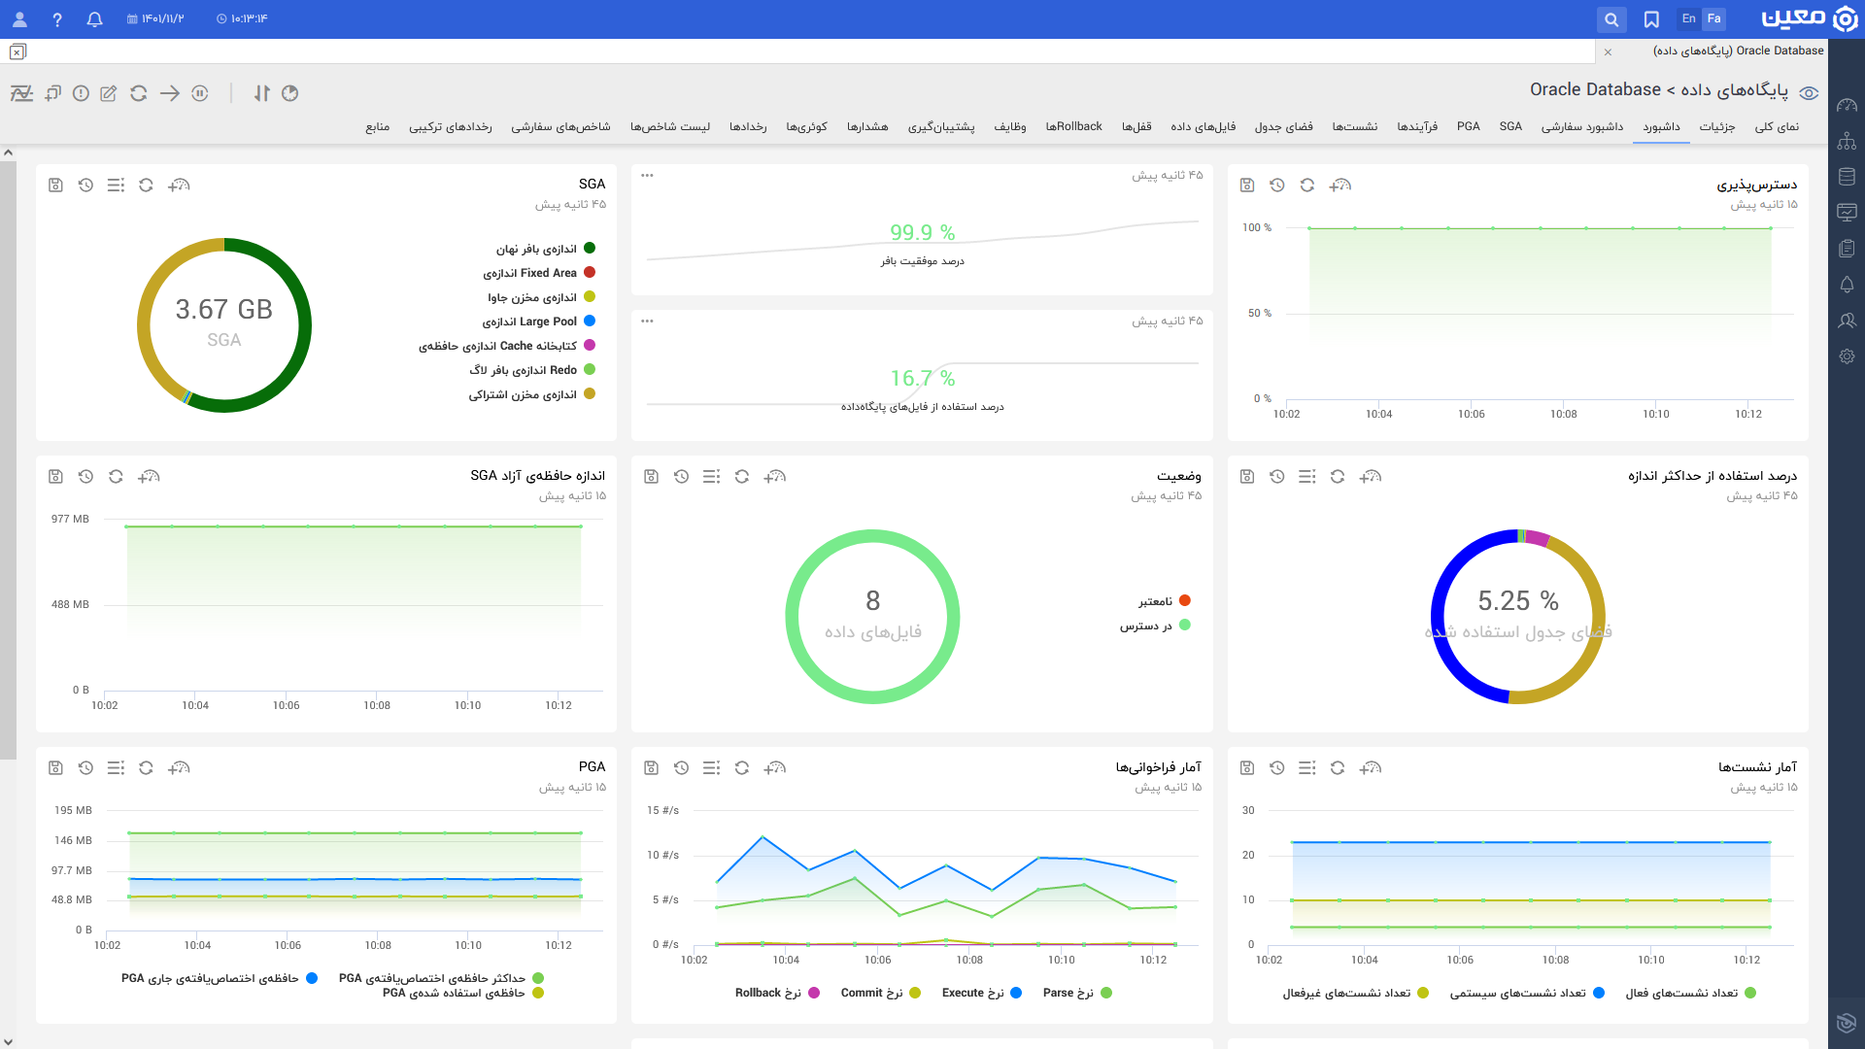Toggle the eye icon next to the page title
The image size is (1865, 1049).
click(1809, 93)
